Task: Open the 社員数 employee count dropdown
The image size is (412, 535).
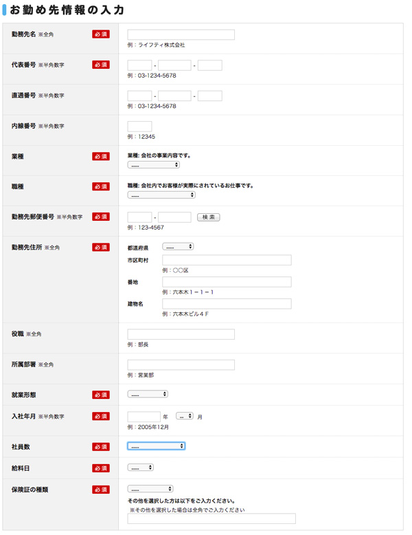Action: pyautogui.click(x=157, y=446)
